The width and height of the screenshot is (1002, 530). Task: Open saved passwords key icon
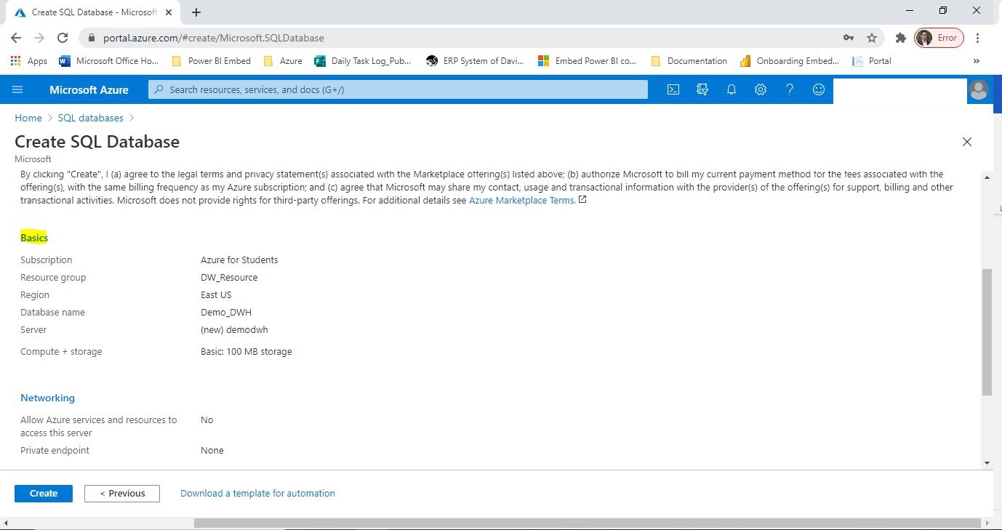click(849, 38)
